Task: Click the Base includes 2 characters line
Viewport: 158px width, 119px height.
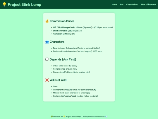Action: click(x=76, y=48)
